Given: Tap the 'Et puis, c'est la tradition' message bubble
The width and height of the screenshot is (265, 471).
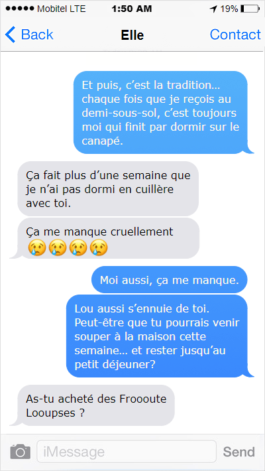Looking at the screenshot, I should pyautogui.click(x=161, y=112).
